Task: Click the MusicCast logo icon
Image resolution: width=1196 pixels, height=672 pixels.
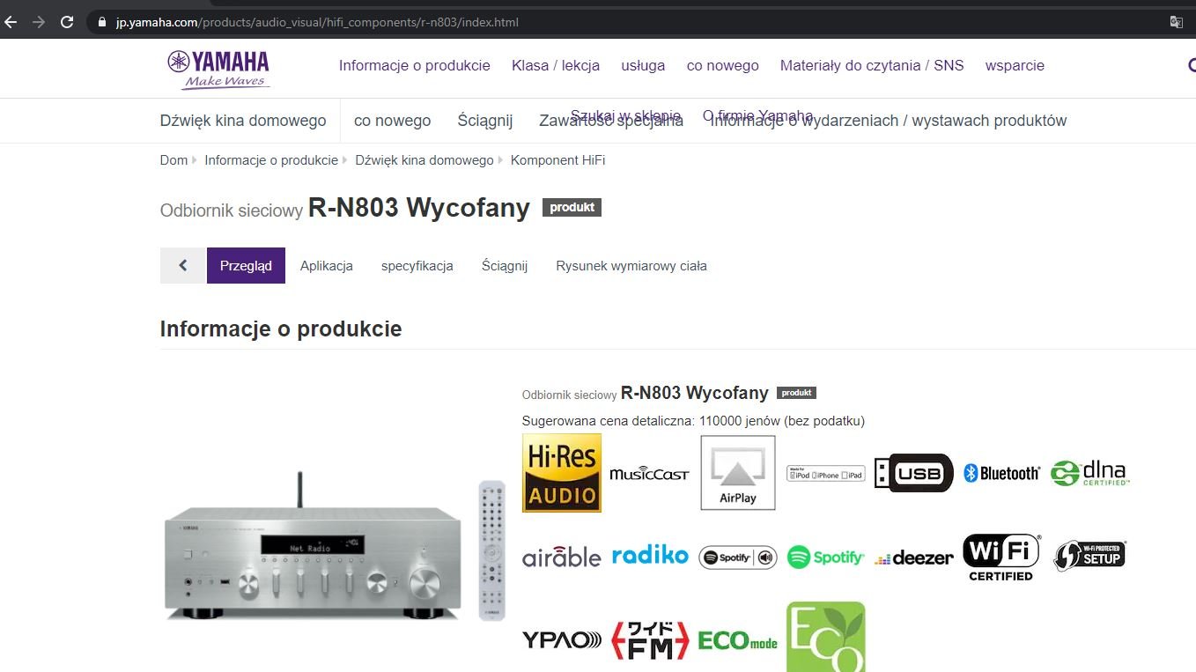Action: (x=650, y=474)
